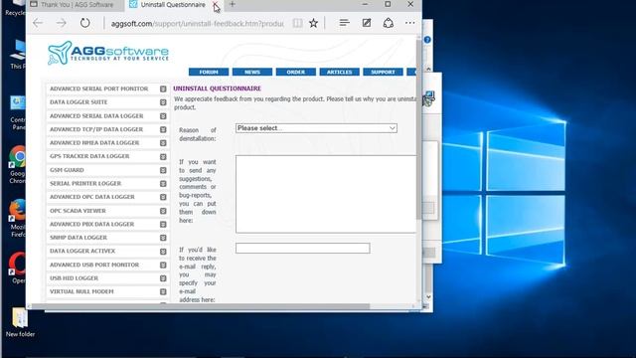The height and width of the screenshot is (358, 636).
Task: Open the Hub lines icon
Action: point(345,23)
